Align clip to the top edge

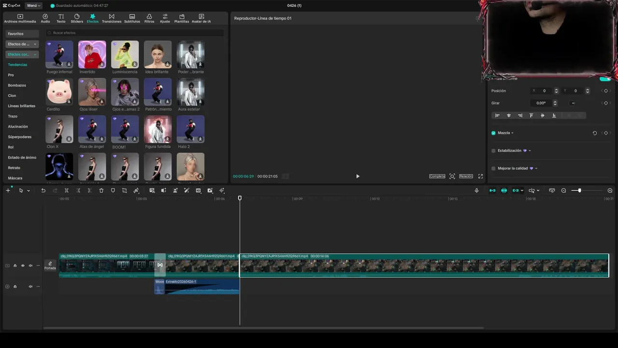coord(531,116)
